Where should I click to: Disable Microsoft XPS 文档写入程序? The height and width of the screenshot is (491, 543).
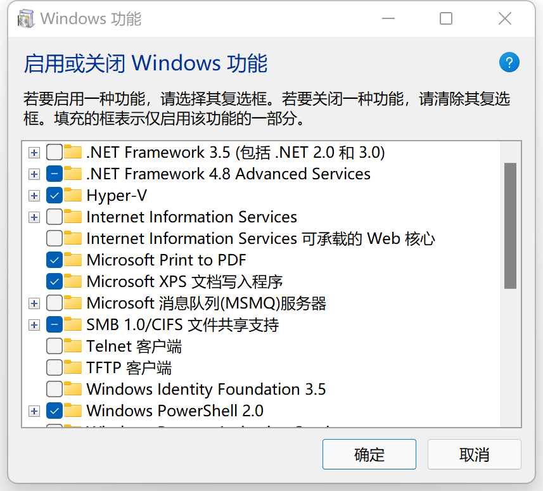(x=54, y=281)
